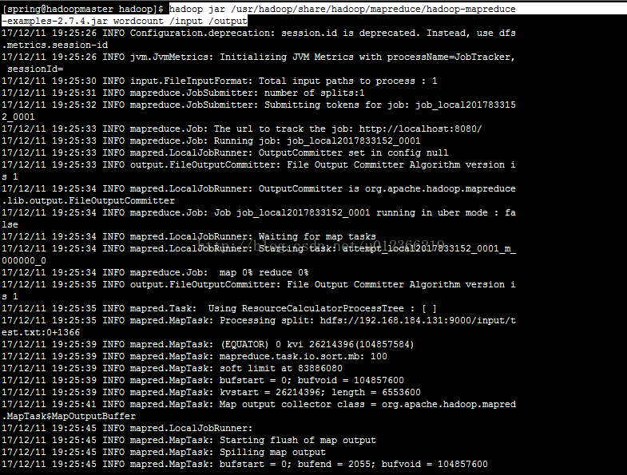Click the highlighted '-examples-2.7.4.jar wordcount /input /output' text
Viewport: 627px width, 475px height.
[x=125, y=21]
